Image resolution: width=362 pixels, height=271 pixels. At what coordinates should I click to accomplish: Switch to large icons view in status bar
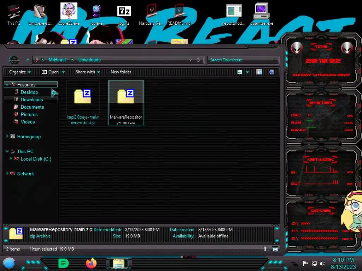coord(275,249)
